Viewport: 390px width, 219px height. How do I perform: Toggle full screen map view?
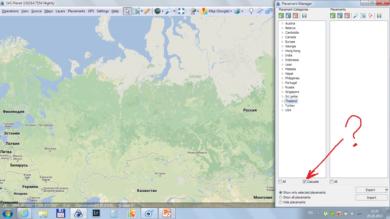click(181, 11)
